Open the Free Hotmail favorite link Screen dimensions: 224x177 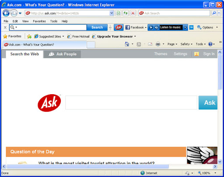(78, 36)
